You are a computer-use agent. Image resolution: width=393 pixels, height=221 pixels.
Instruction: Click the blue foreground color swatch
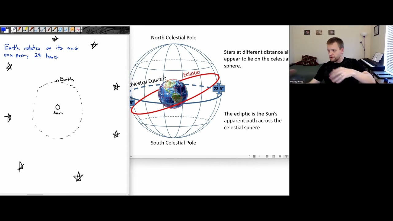point(3,29)
